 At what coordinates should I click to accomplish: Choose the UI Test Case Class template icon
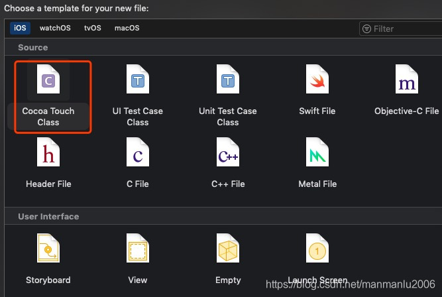tap(138, 79)
